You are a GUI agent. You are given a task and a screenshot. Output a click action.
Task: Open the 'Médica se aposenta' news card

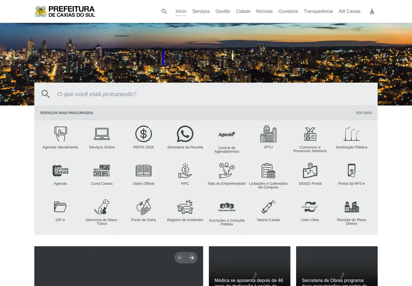(249, 266)
